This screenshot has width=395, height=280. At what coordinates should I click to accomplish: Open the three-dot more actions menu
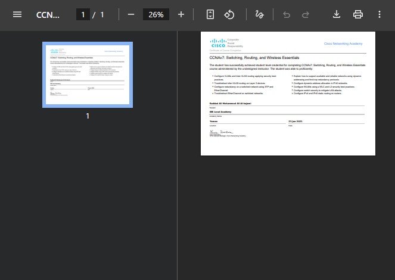pos(380,14)
